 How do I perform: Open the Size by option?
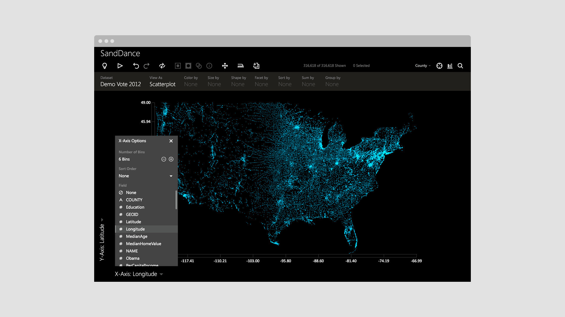214,81
